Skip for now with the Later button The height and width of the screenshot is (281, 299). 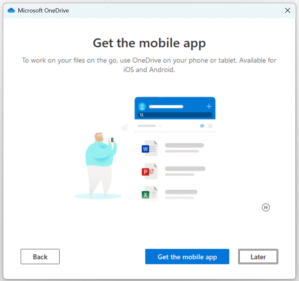coord(258,257)
